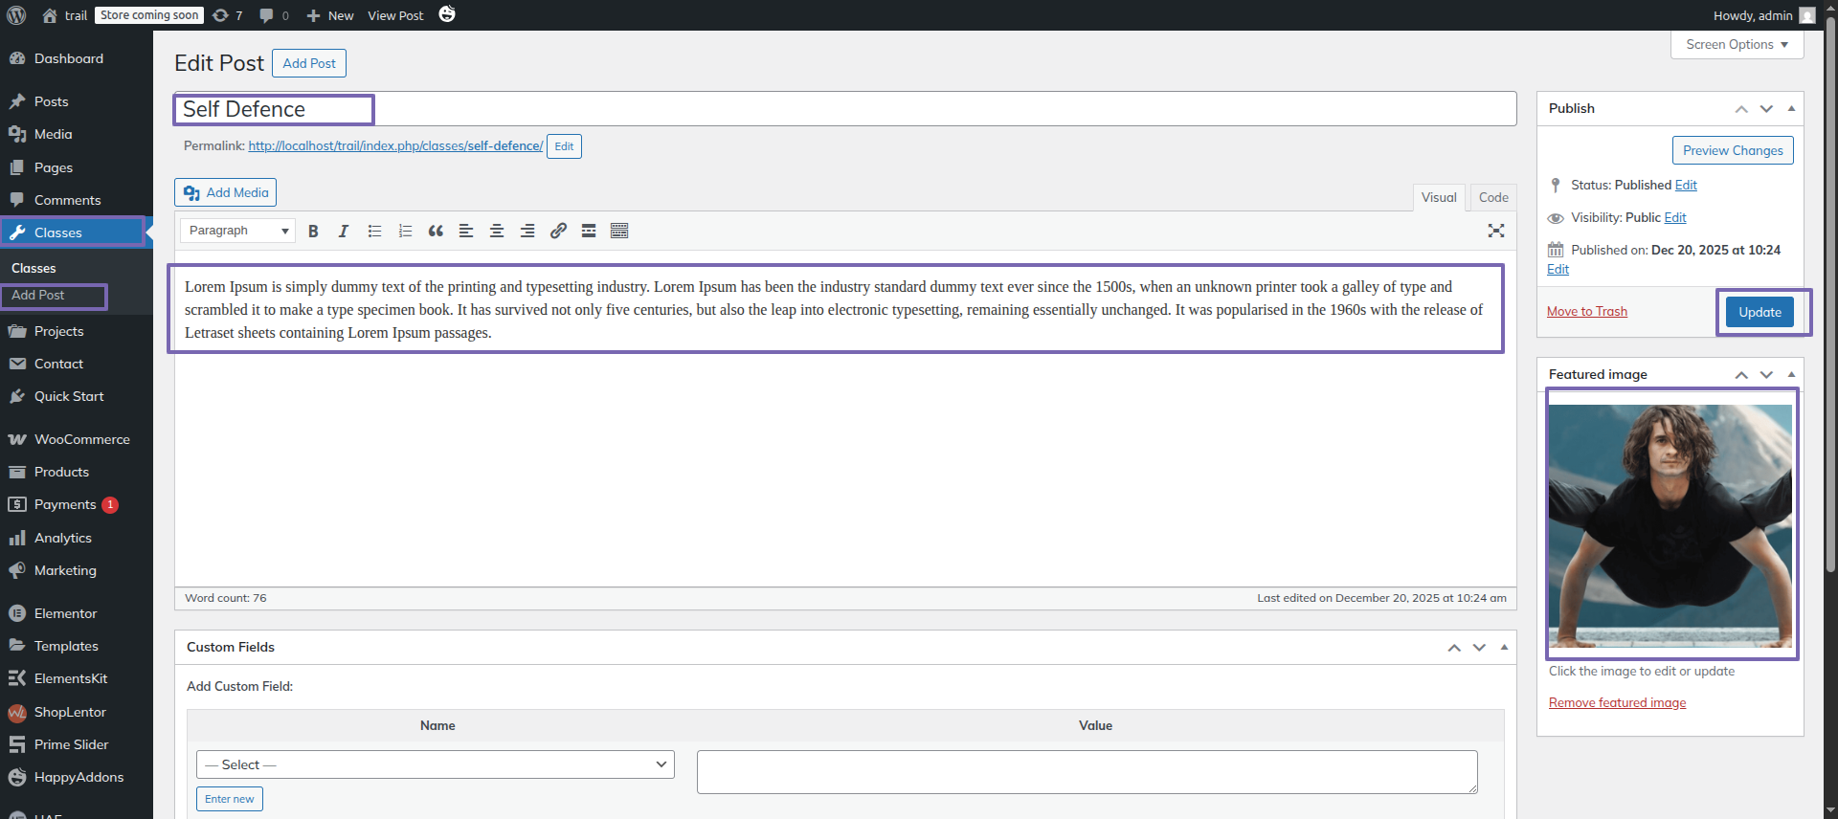Collapse the Publish panel
Viewport: 1838px width, 819px height.
tap(1791, 108)
